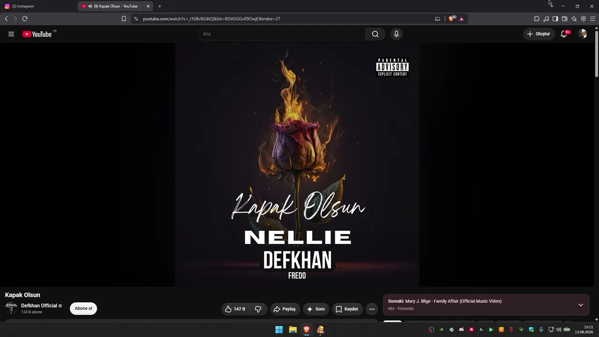
Task: Close the Kapak Olsun YouTube tab
Action: click(148, 6)
